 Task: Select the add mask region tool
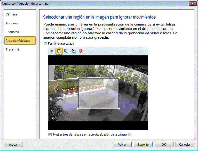click(52, 51)
